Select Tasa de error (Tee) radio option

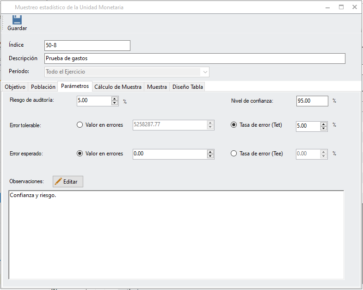tap(234, 154)
